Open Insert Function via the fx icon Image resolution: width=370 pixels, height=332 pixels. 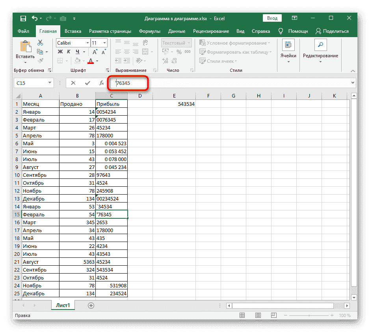101,83
